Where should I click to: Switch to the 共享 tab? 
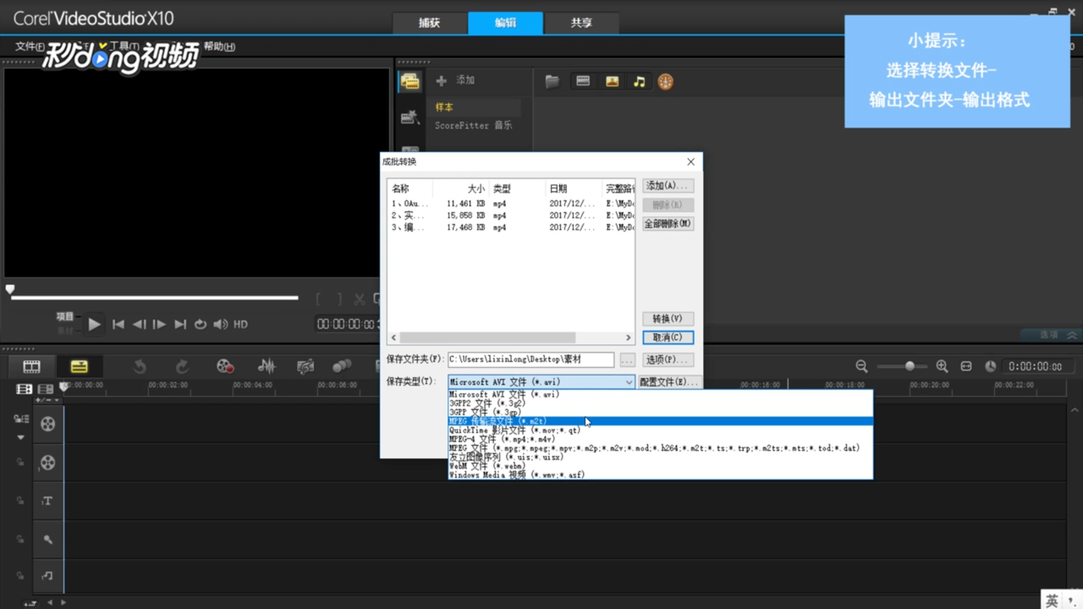581,23
